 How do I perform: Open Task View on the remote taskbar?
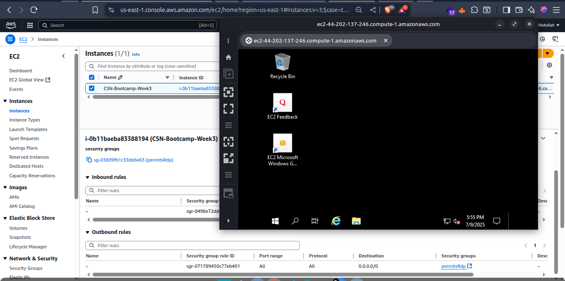point(315,221)
